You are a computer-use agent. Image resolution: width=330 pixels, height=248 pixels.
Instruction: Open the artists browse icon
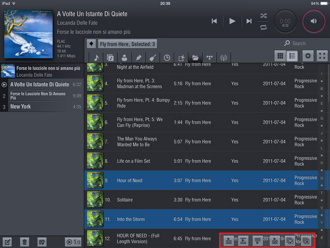[124, 57]
